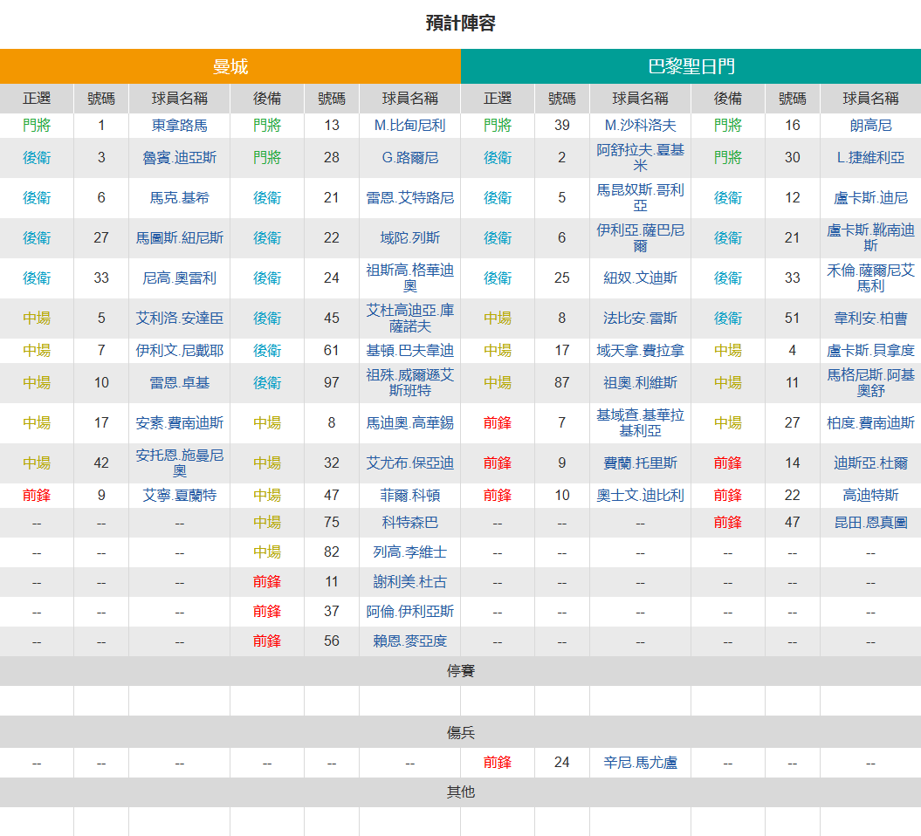Open 馬圖斯.紐尼斯 player page
921x836 pixels.
(179, 237)
